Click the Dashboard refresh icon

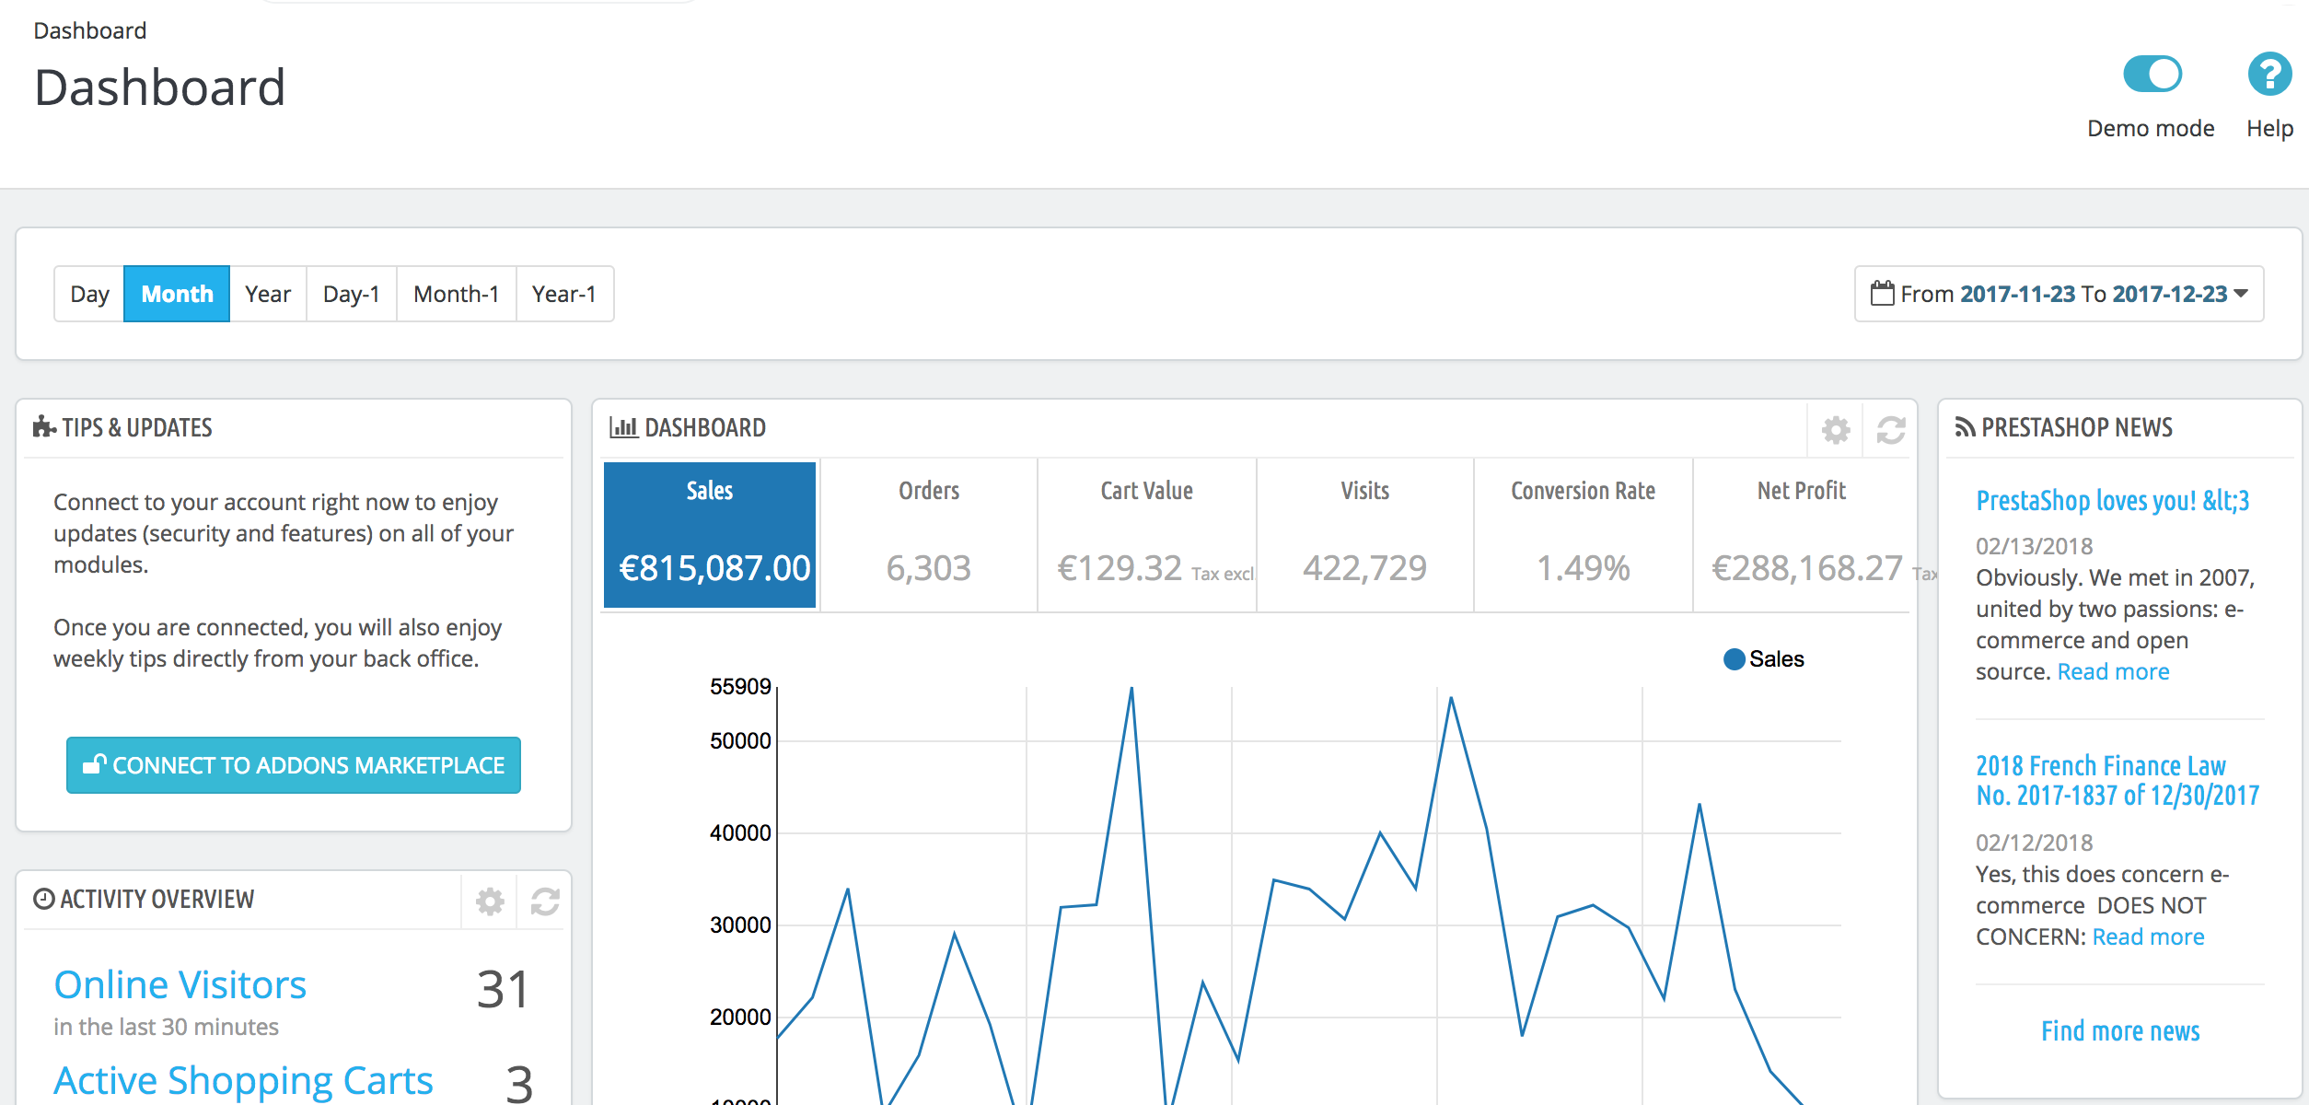(x=1889, y=429)
